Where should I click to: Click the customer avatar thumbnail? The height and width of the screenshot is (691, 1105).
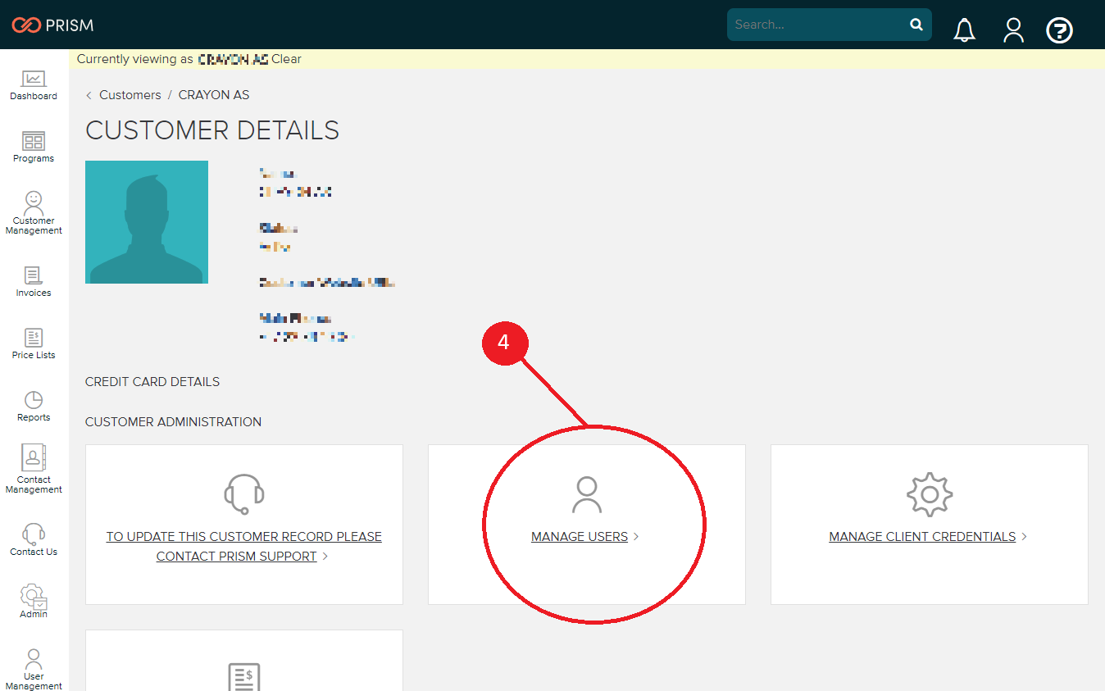point(147,222)
